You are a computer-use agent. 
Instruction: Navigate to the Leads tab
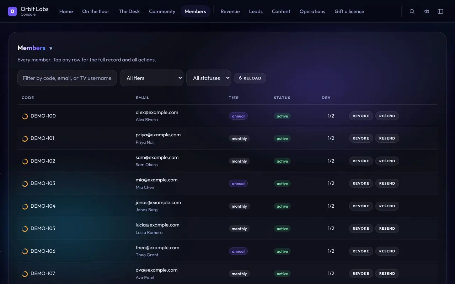pos(256,11)
